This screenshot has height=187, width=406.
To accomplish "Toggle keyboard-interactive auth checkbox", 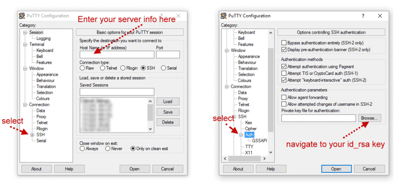I will pos(284,80).
